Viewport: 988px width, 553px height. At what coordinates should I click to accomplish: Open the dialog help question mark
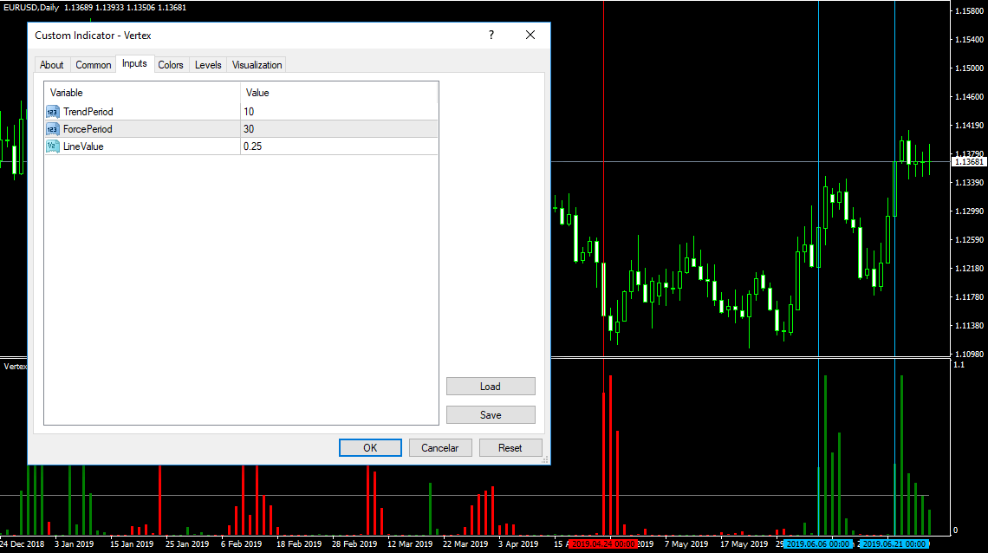[x=491, y=36]
